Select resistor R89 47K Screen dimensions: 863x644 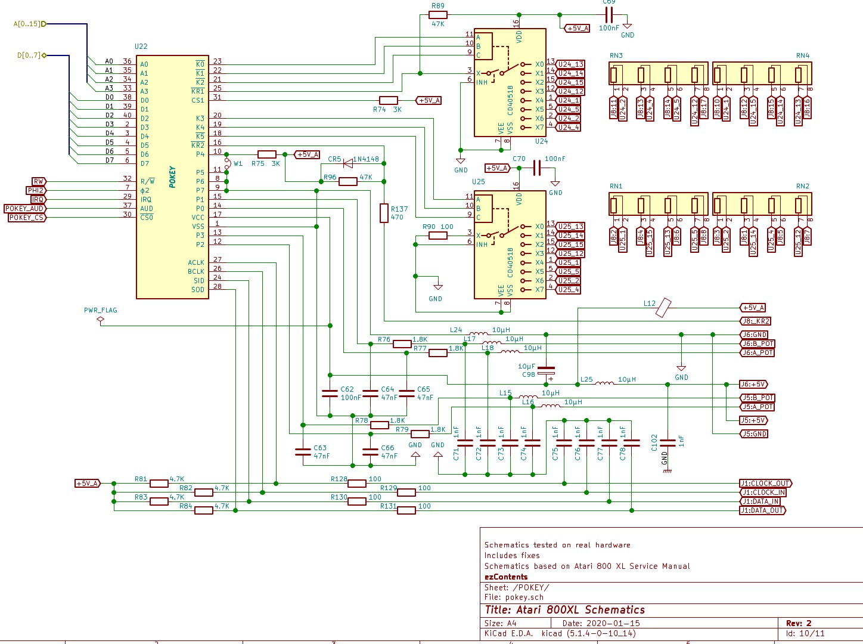[437, 15]
